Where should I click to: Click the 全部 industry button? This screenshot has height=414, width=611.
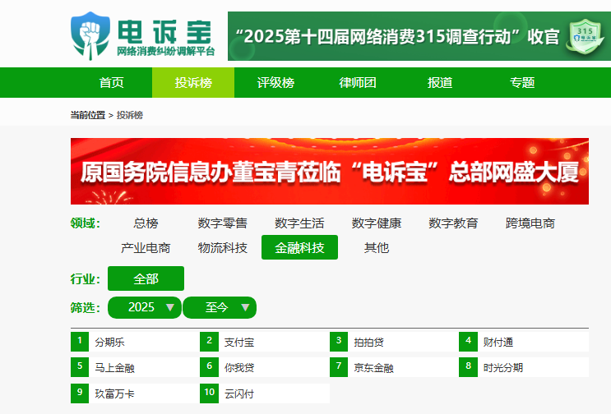click(146, 278)
